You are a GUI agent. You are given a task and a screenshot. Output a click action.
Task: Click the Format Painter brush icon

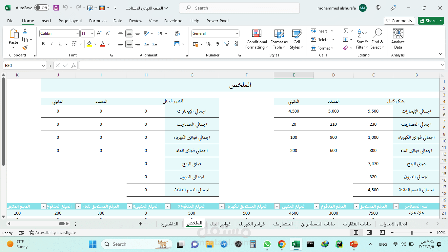pyautogui.click(x=25, y=48)
